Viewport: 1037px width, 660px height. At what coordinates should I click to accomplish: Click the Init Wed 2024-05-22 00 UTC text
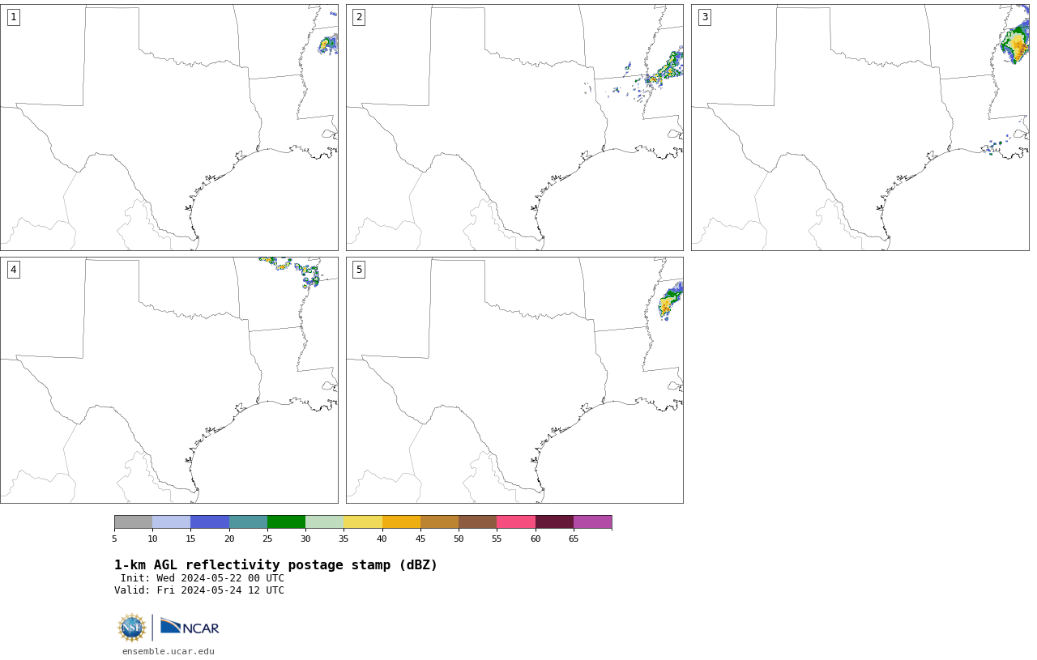tap(203, 578)
